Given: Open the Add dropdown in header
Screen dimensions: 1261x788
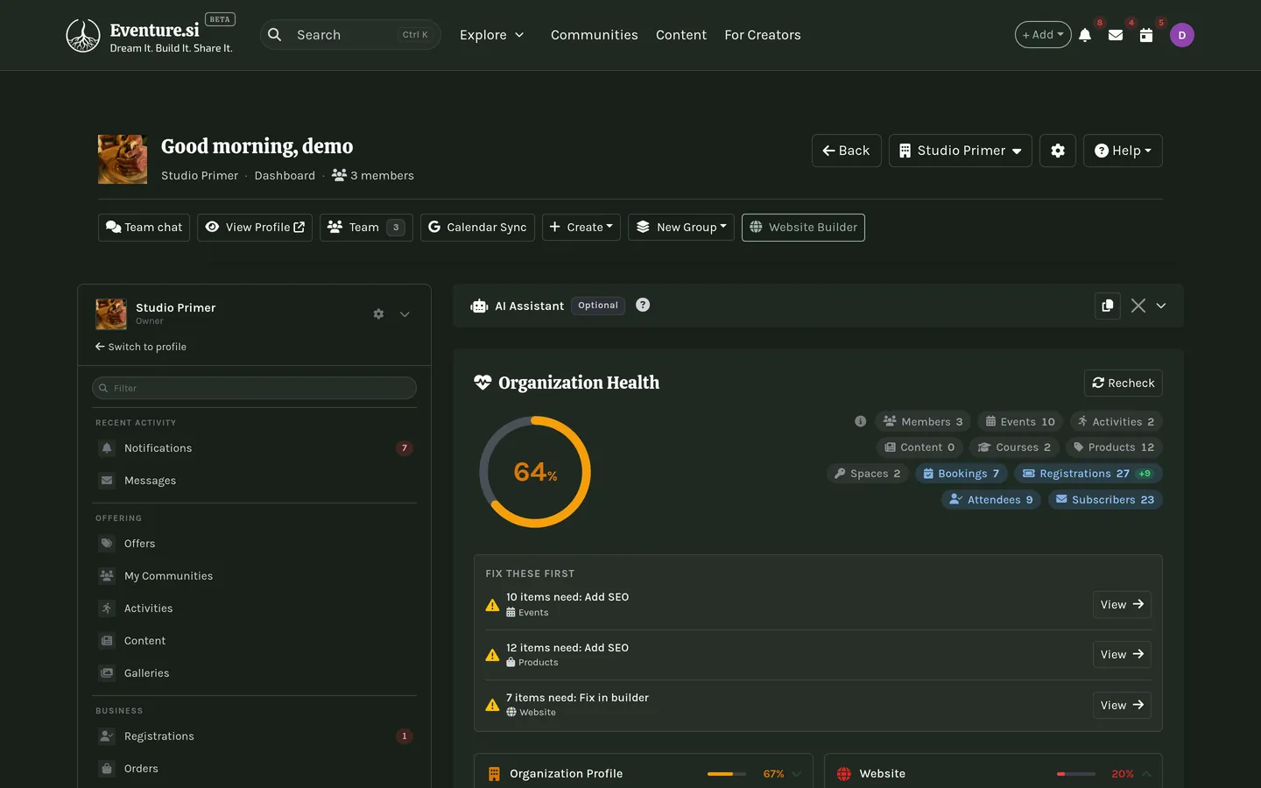Looking at the screenshot, I should coord(1043,35).
